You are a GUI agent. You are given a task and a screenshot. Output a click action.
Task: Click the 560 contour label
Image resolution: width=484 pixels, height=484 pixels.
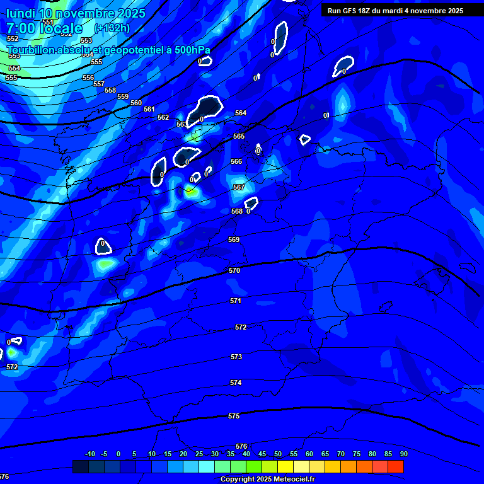coord(136,103)
